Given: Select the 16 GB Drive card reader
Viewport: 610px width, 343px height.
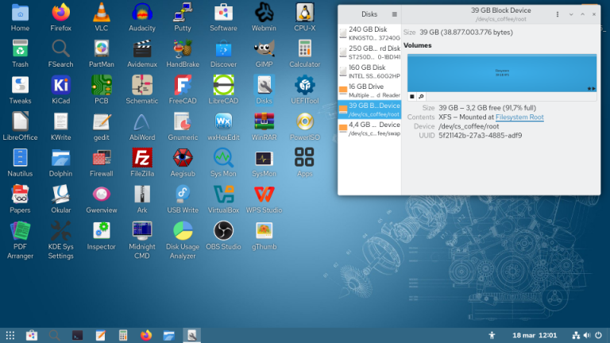Looking at the screenshot, I should [x=369, y=91].
